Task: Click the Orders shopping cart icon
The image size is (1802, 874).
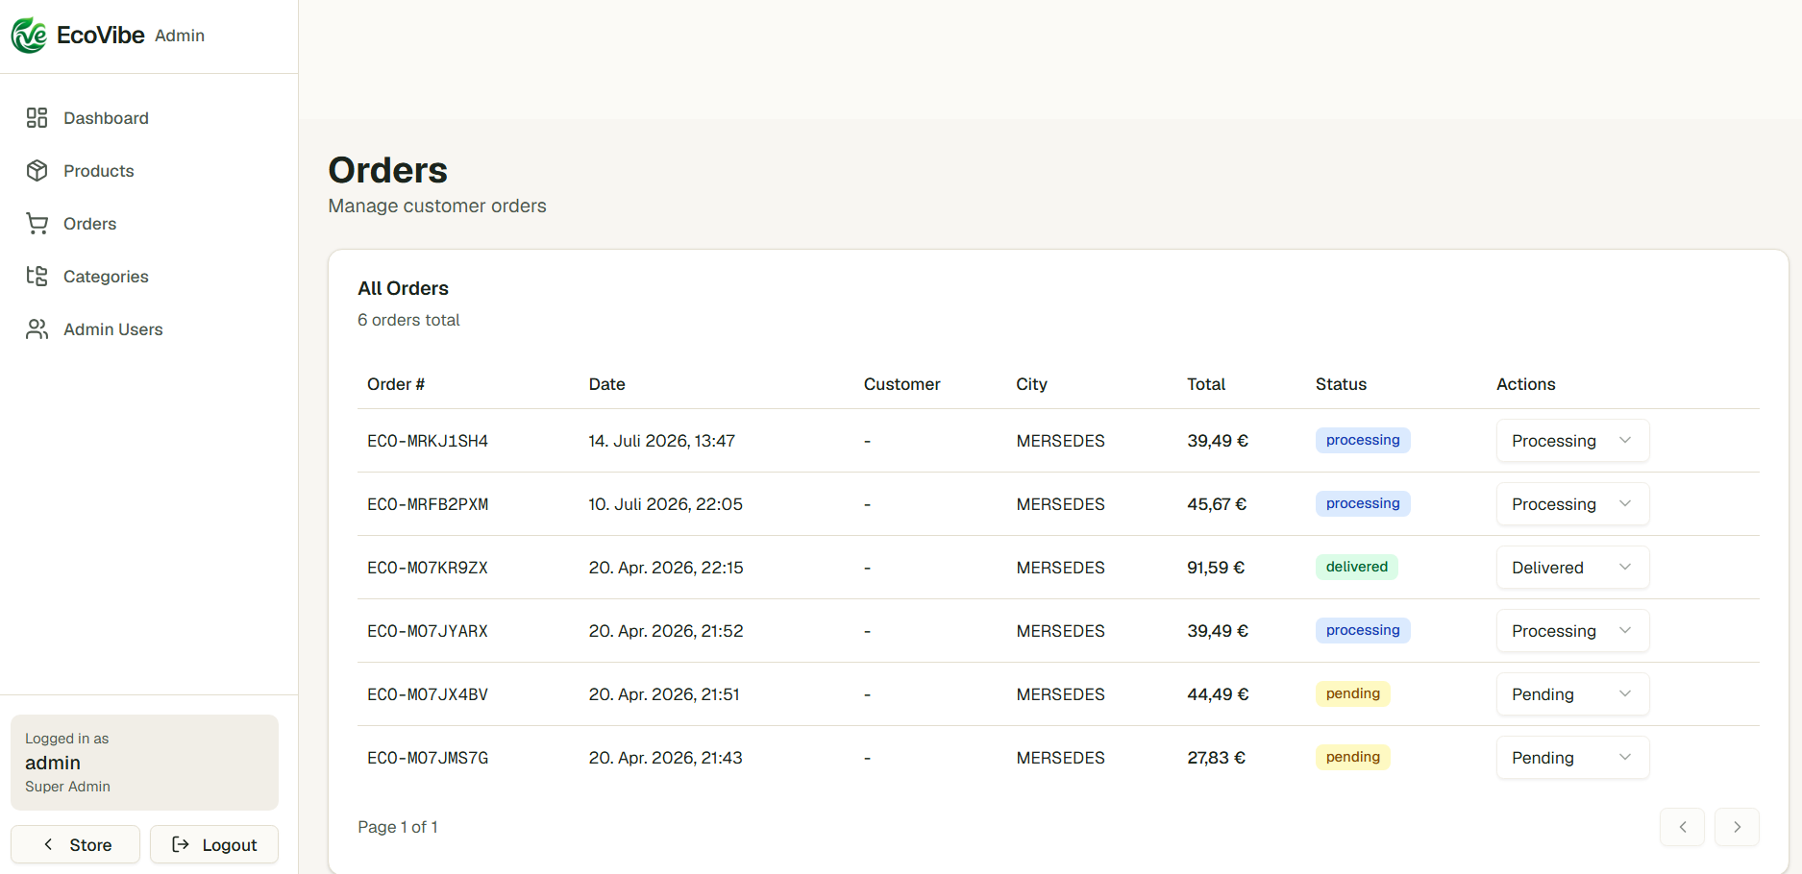Action: pos(37,224)
